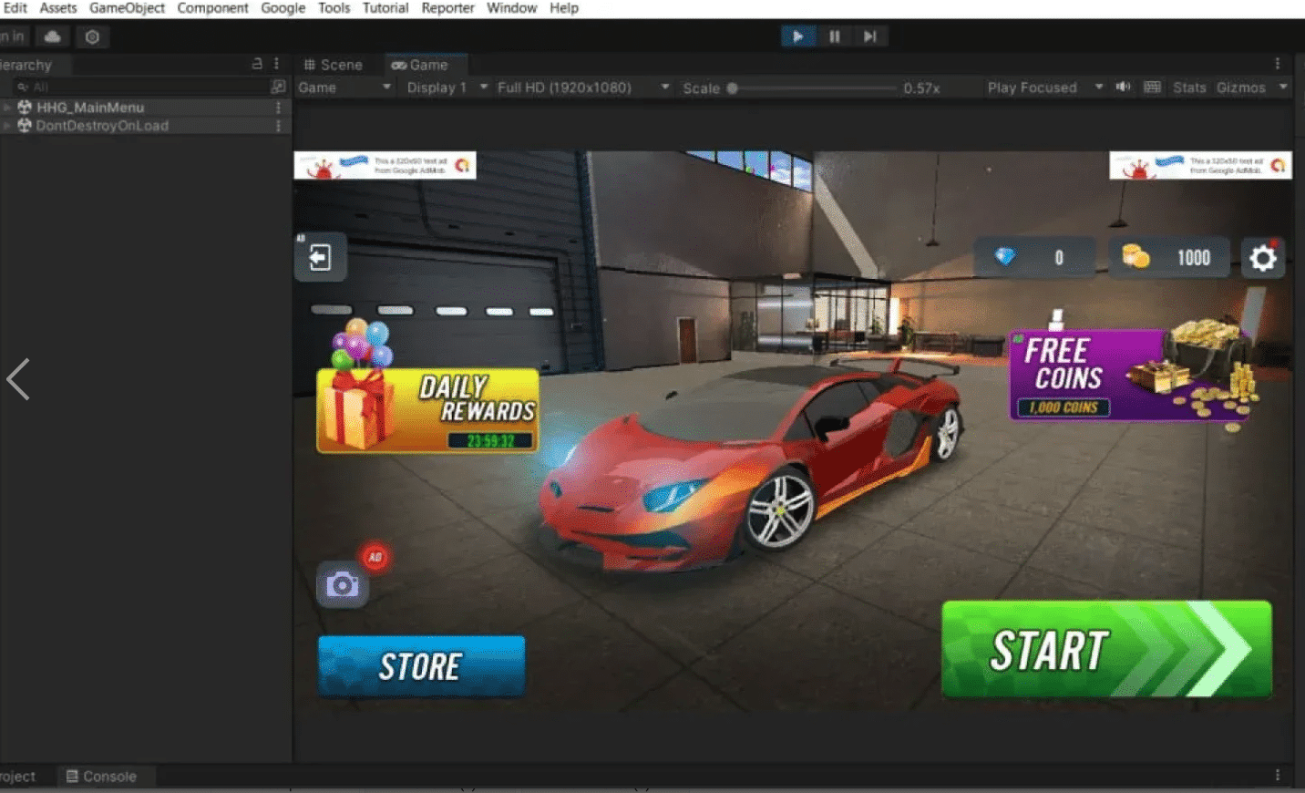Screen dimensions: 1305x793
Task: Toggle Gizmos in Game view
Action: 1240,88
